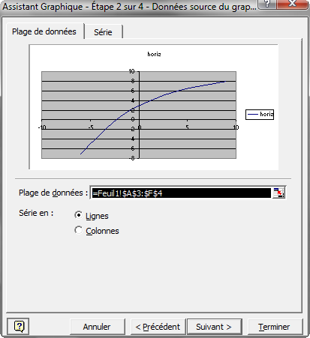
Task: Switch to the Série tab
Action: [x=103, y=32]
